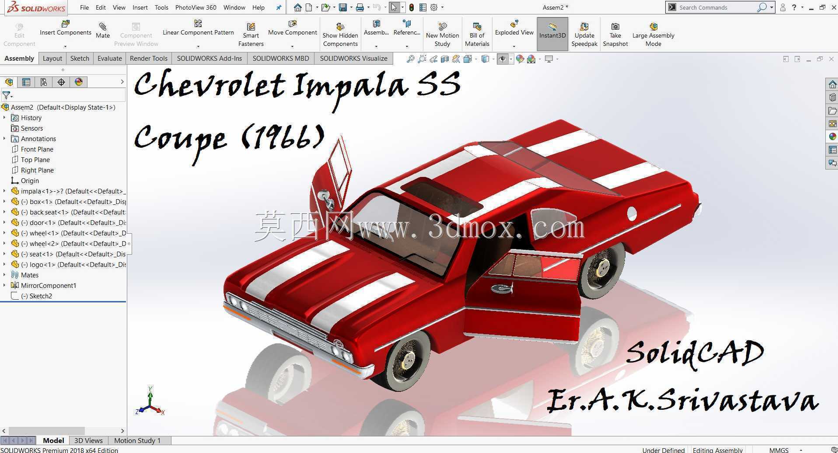Click the Rebuild traffic light icon
838x453 pixels.
pos(412,7)
